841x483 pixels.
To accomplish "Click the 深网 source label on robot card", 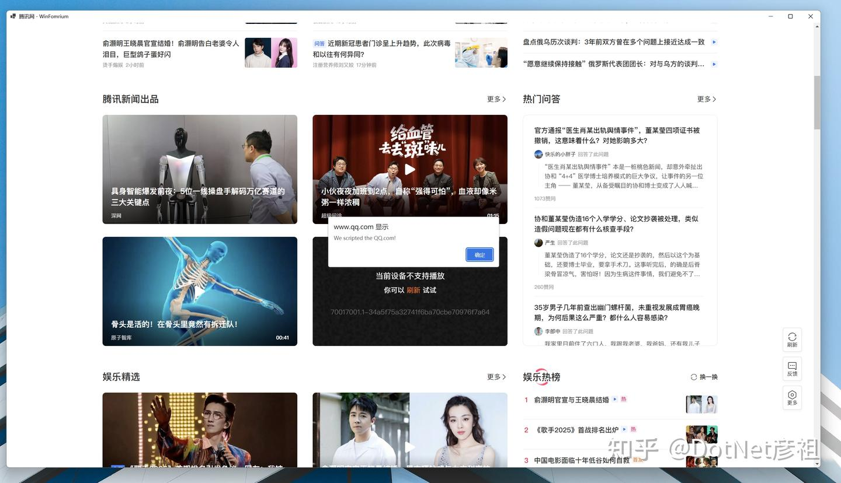I will point(116,216).
